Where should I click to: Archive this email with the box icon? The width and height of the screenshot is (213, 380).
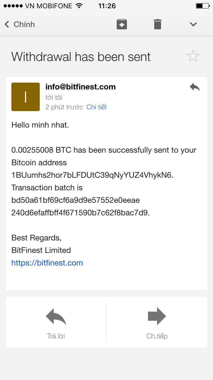122,24
